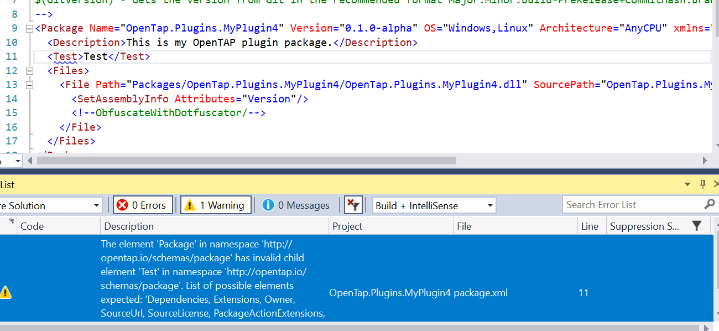Collapse the Files element on line 12
Viewport: 719px width, 331px height.
tap(29, 70)
